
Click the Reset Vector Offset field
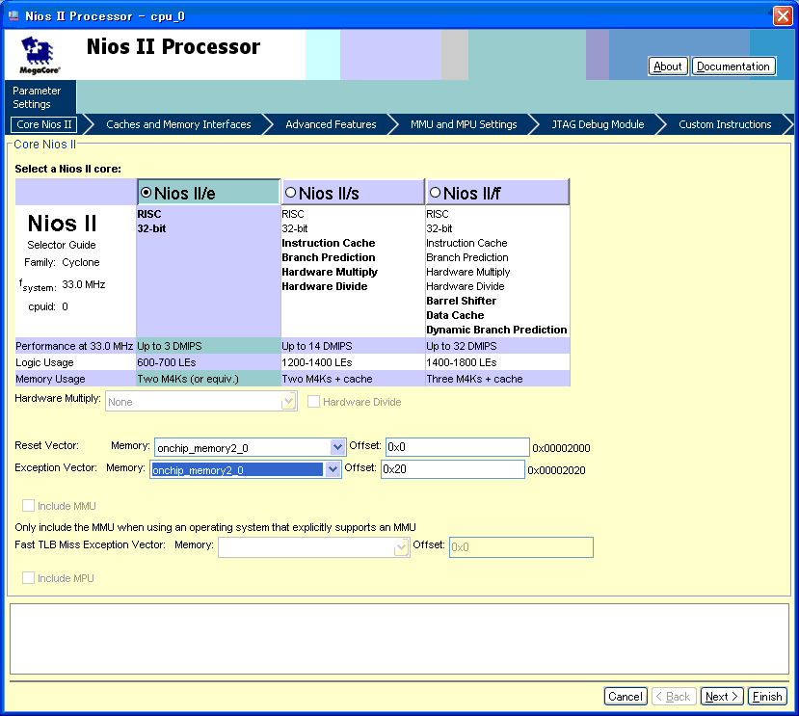[457, 447]
